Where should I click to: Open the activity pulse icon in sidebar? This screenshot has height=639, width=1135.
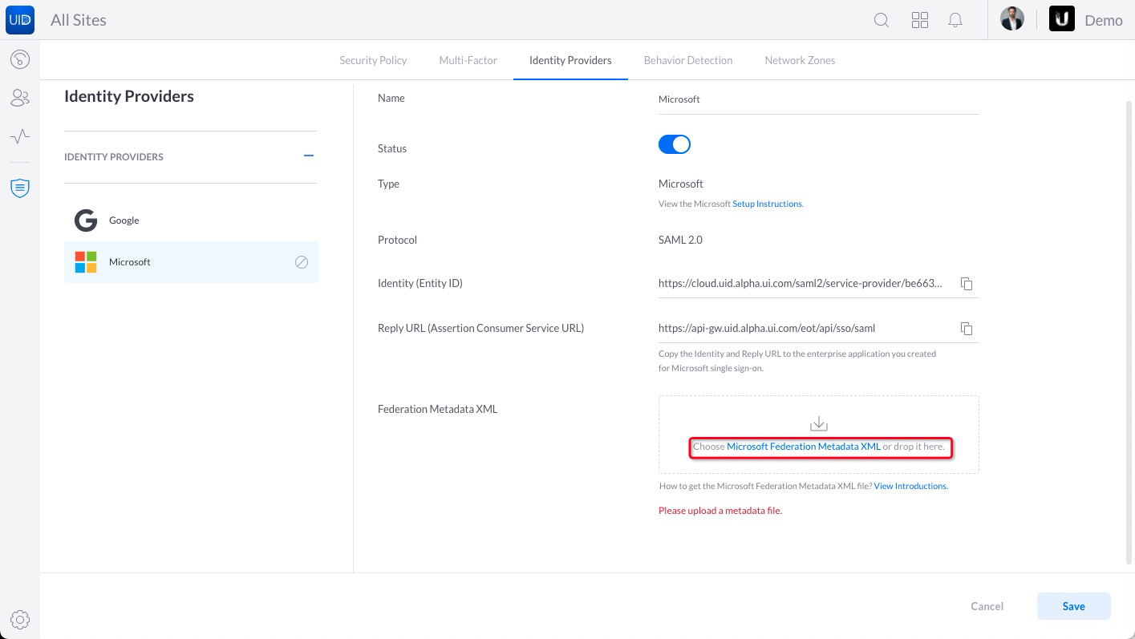(20, 136)
